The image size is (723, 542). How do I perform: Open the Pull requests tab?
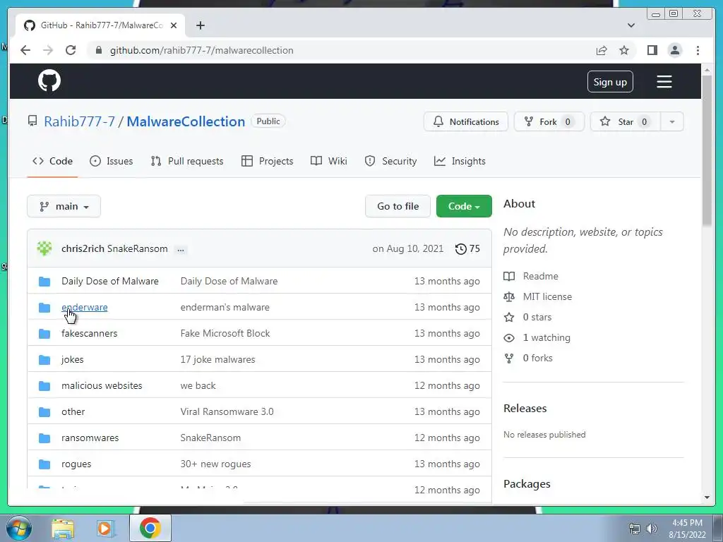186,162
